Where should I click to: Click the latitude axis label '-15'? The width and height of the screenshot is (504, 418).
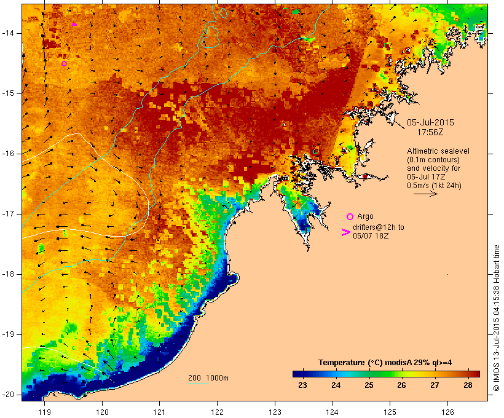tap(7, 93)
